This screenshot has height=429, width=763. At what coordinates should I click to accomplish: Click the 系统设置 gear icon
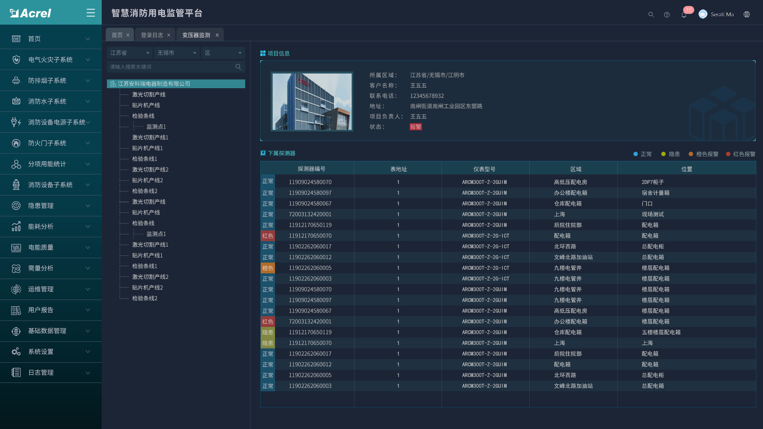tap(16, 352)
